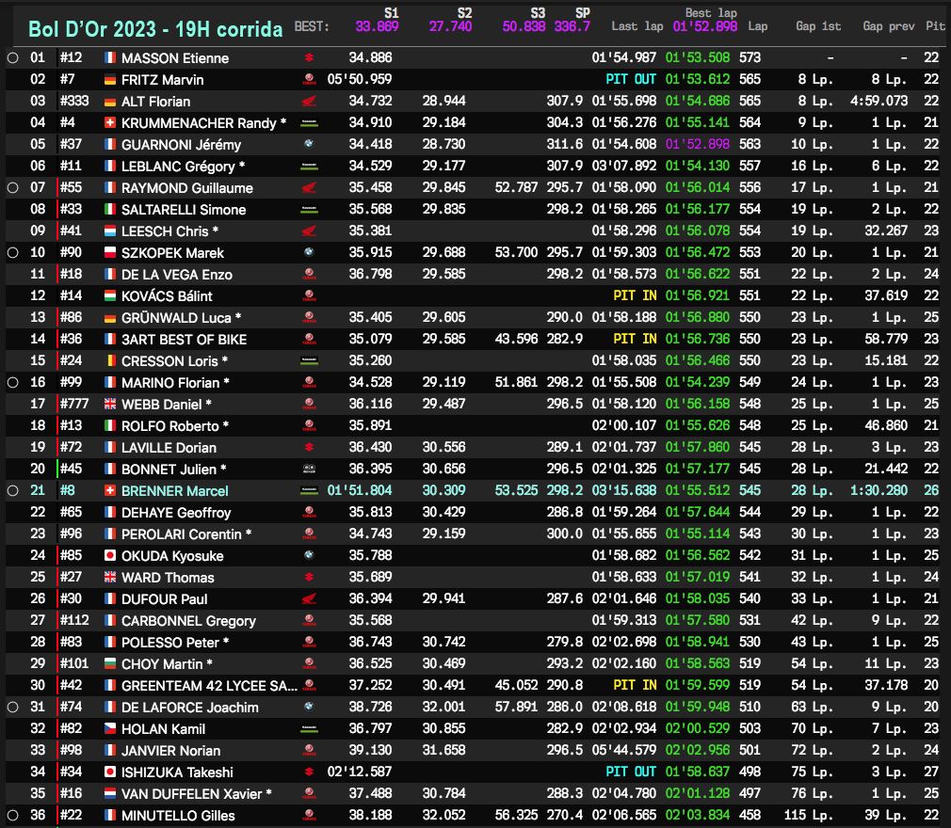Click purple best lap 01'52.898 in GUARNONI row
Viewport: 951px width, 828px height.
coord(698,144)
